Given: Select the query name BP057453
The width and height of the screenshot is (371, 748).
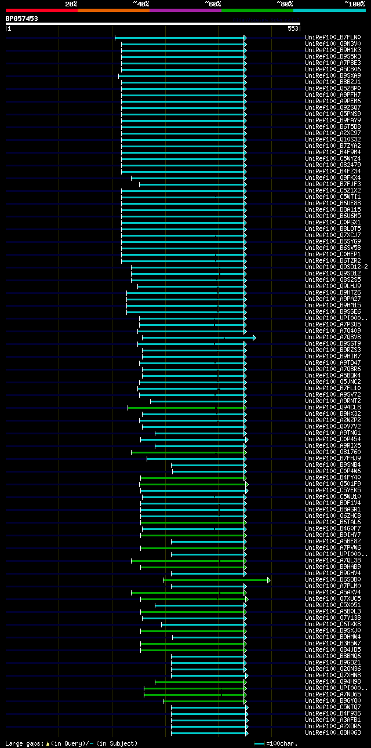Looking at the screenshot, I should pos(22,19).
